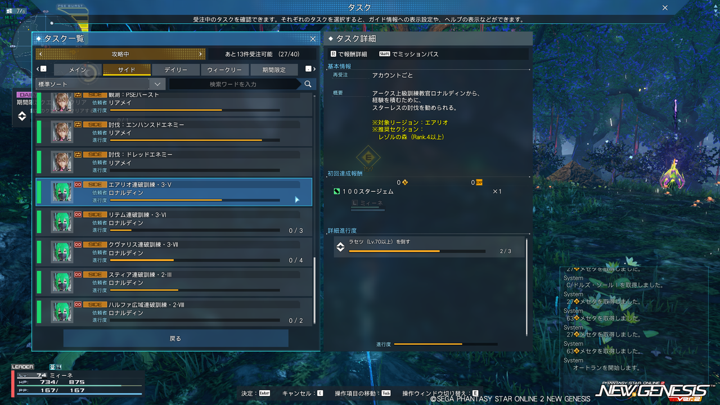
Task: Select the エアリオ連破訓練・3-V task
Action: tap(174, 192)
